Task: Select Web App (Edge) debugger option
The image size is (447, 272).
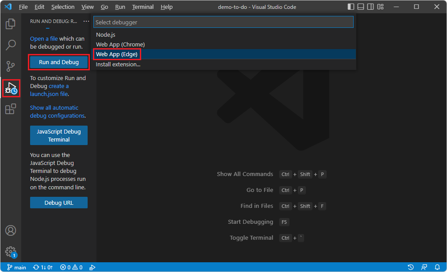Action: click(116, 54)
